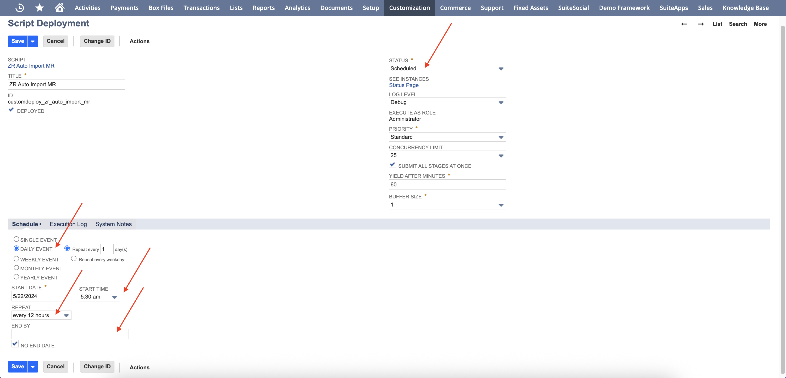The height and width of the screenshot is (378, 786).
Task: Click the List link in header
Action: click(x=717, y=24)
